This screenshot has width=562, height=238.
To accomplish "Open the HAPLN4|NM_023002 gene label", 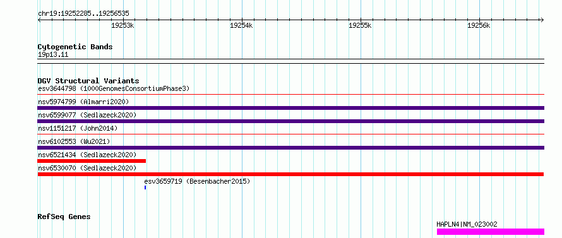I will pos(467,224).
